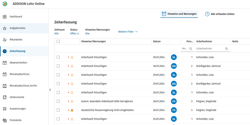Click the Aufgabenliste star icon
This screenshot has height=125, width=250.
pyautogui.click(x=5, y=28)
